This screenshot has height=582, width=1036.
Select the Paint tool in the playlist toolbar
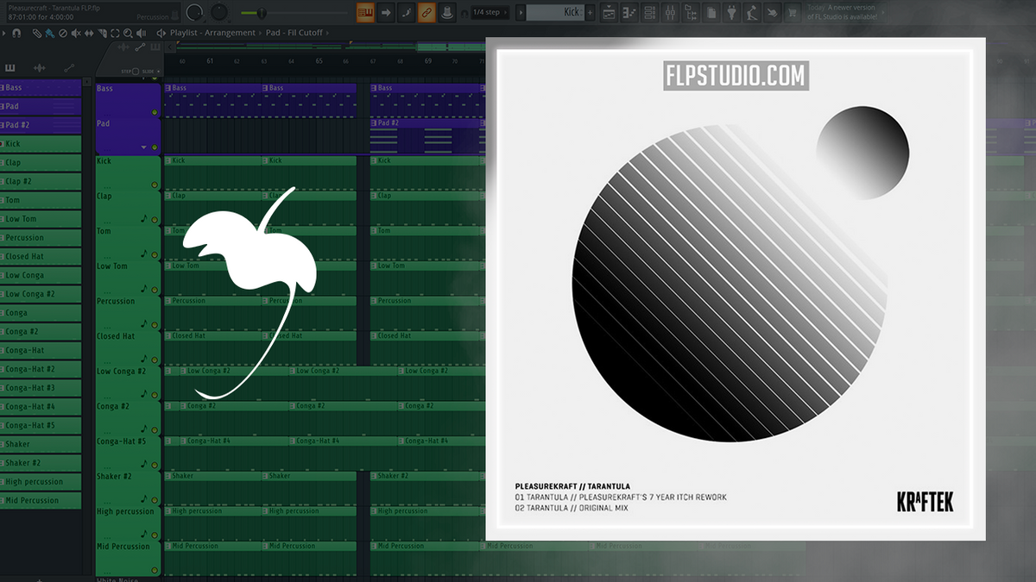(x=48, y=34)
